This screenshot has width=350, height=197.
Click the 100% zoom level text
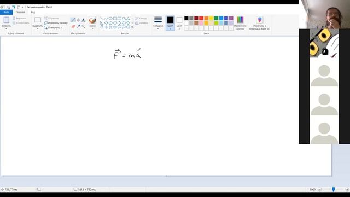click(x=313, y=189)
